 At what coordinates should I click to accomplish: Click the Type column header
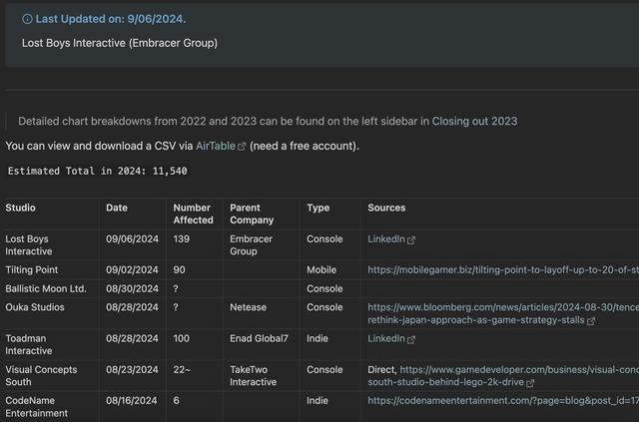click(x=319, y=208)
